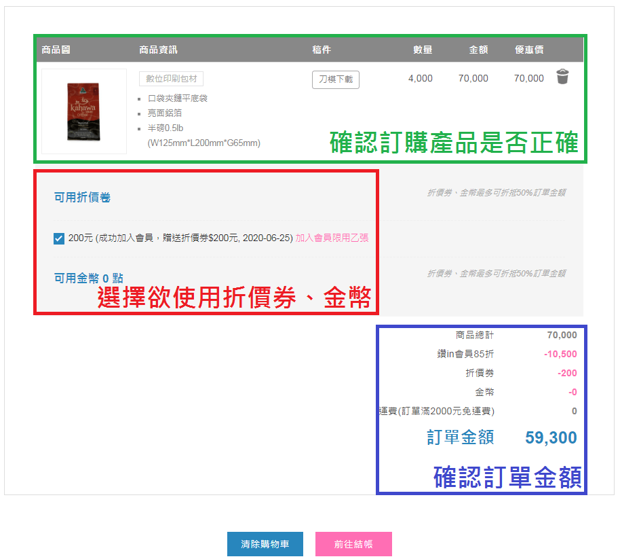Click the 商品圖 column header

(x=59, y=50)
